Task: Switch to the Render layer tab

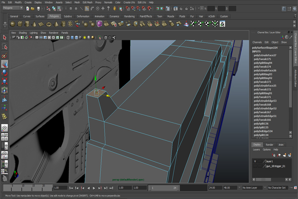Action: [x=269, y=145]
